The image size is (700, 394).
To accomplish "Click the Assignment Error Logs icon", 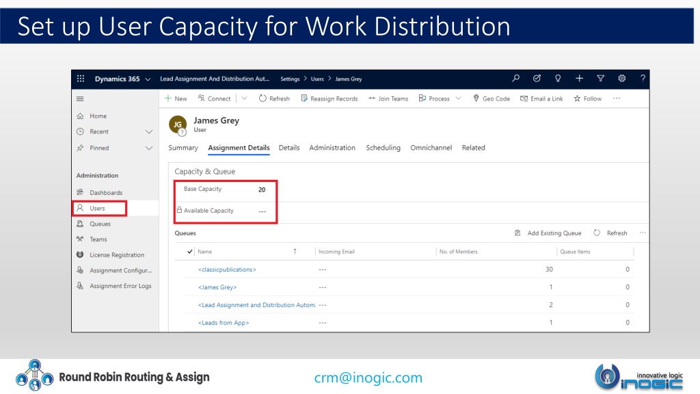I will coord(81,286).
